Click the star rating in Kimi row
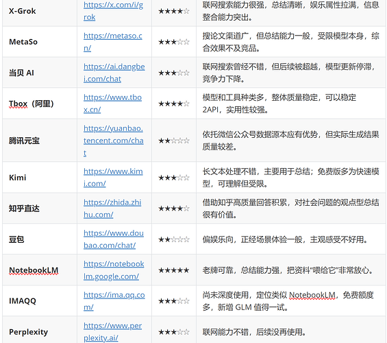This screenshot has width=387, height=343. click(x=174, y=178)
